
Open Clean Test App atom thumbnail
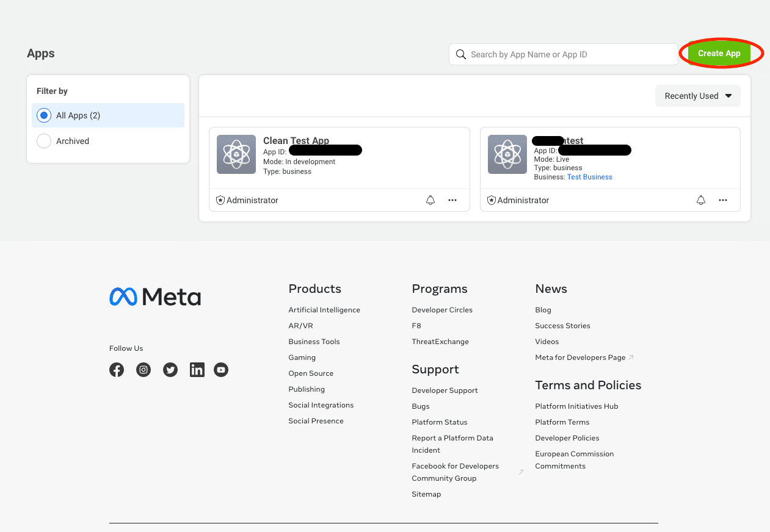click(x=236, y=154)
